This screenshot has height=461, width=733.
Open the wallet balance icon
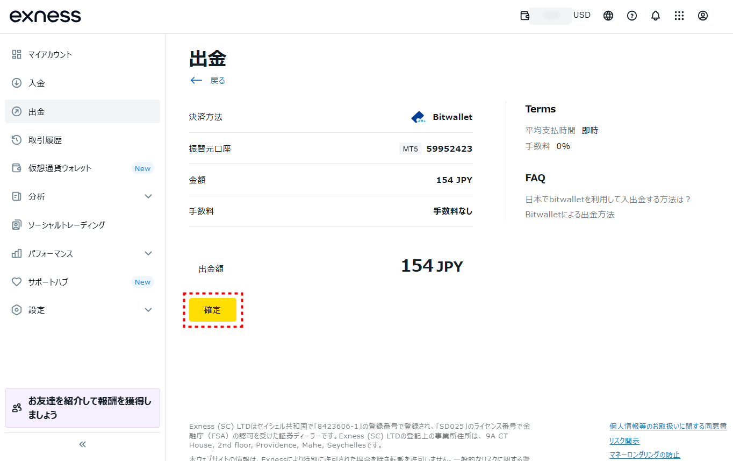[525, 16]
